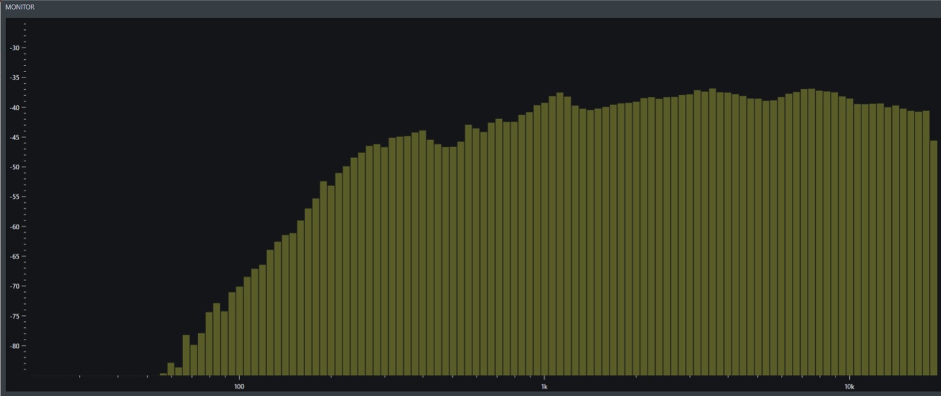Click the -50 dB axis label

coord(14,167)
